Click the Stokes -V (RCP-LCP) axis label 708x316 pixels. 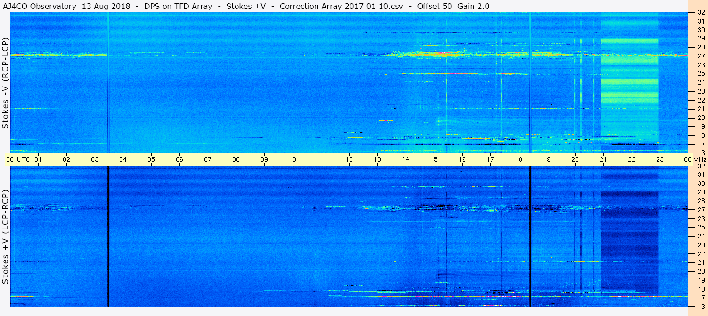5,83
